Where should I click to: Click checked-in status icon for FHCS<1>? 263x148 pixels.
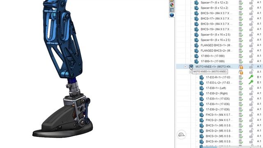[241, 115]
